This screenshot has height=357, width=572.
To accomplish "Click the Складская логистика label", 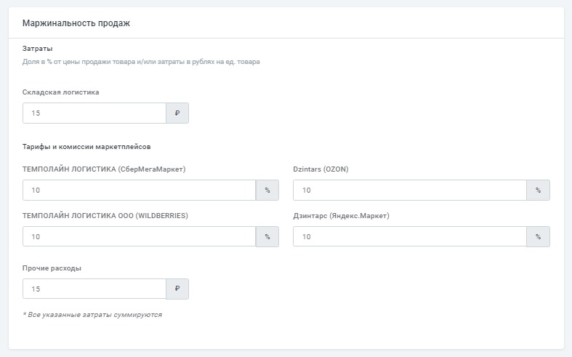I will [x=61, y=92].
